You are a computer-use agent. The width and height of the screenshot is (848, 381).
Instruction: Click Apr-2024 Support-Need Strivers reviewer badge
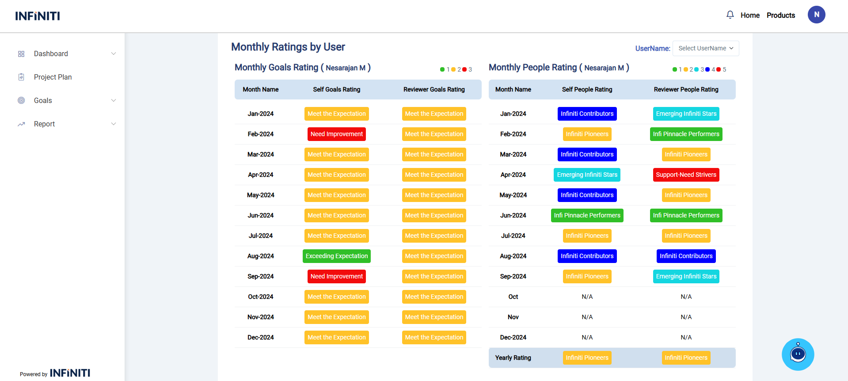tap(686, 175)
